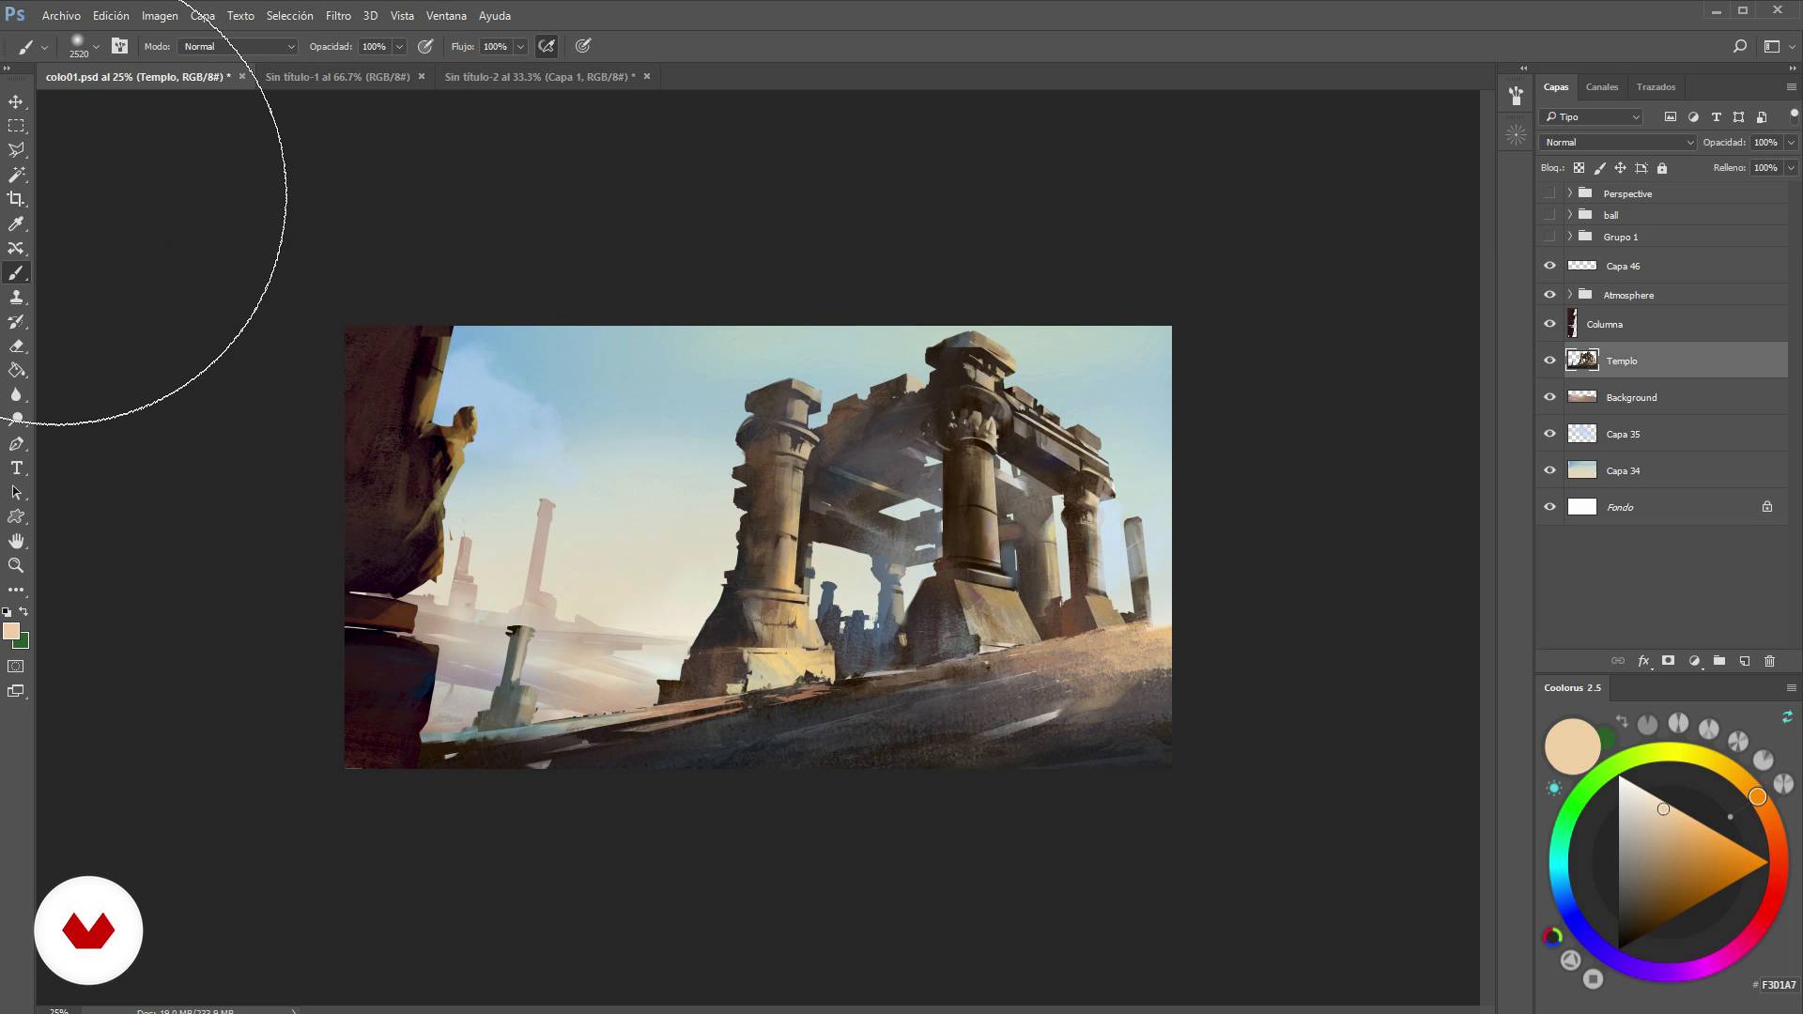The width and height of the screenshot is (1803, 1014).
Task: Select the Path Selection tool
Action: point(16,493)
